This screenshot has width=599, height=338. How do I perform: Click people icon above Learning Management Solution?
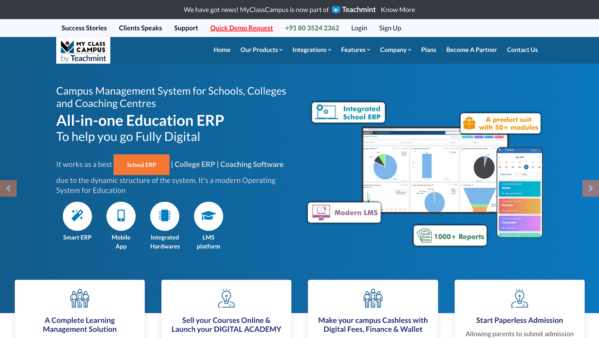[80, 298]
